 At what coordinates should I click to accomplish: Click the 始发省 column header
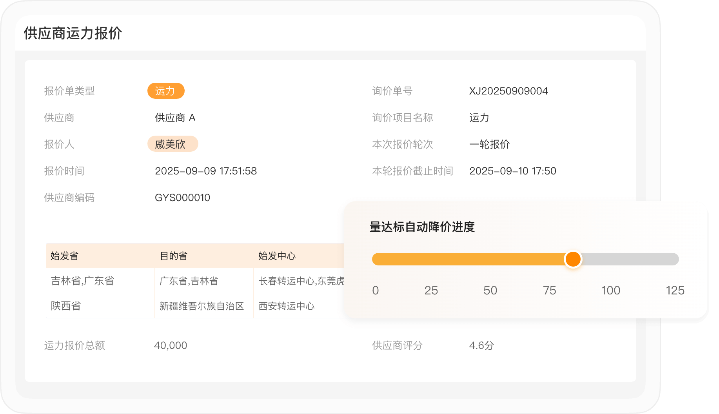tap(65, 256)
